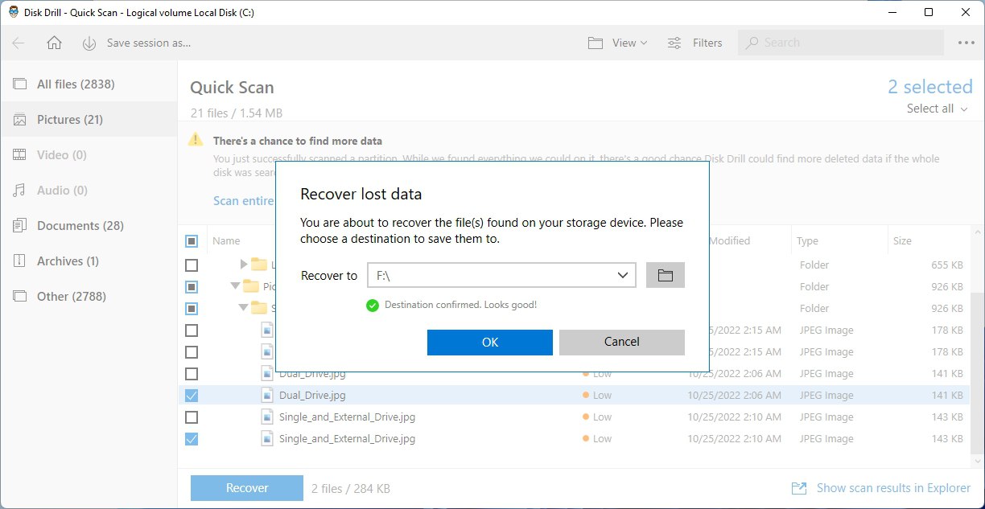Open the Select all dropdown

[x=937, y=109]
